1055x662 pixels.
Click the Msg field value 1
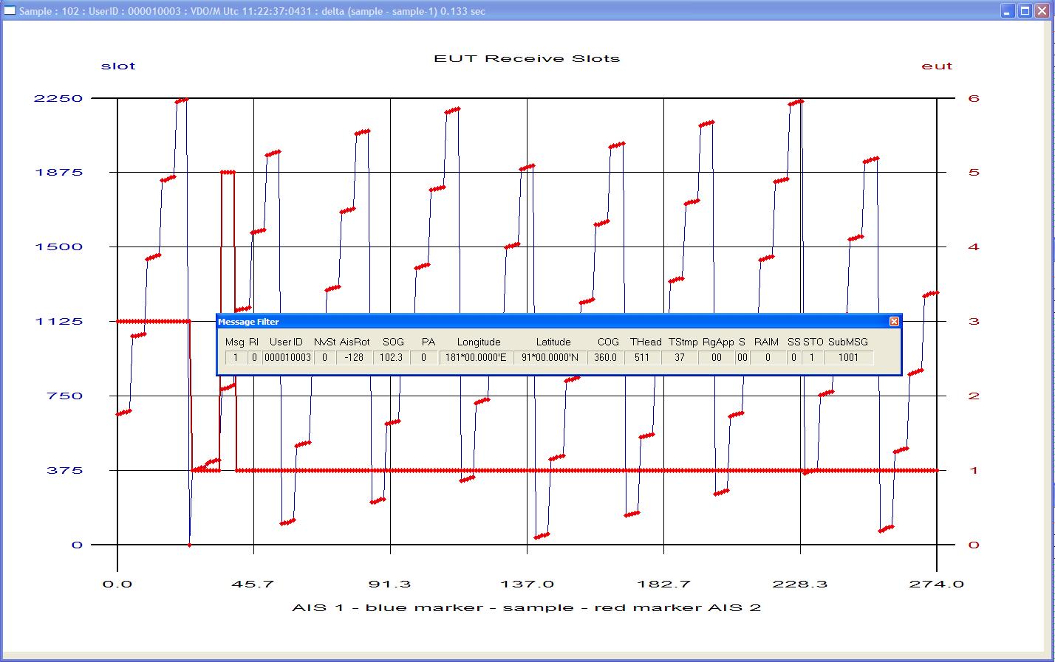(x=236, y=357)
